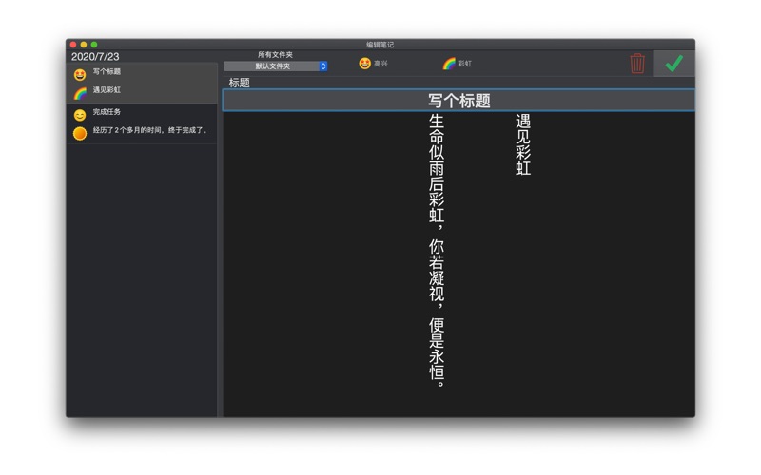Open note entry titled 写个标题
Image resolution: width=761 pixels, height=475 pixels.
[107, 72]
